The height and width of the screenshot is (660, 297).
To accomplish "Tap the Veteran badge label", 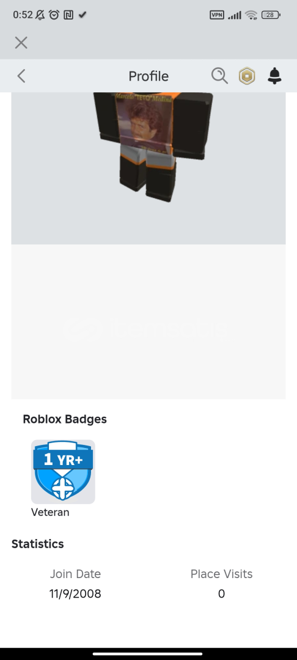I will [50, 512].
